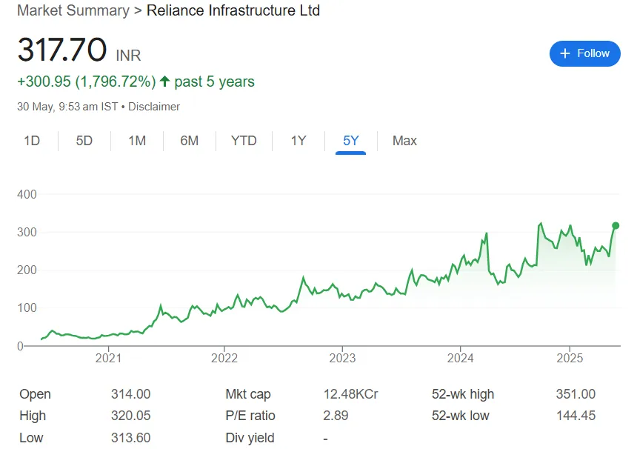
Task: Select the 1M time range tab
Action: click(x=137, y=141)
